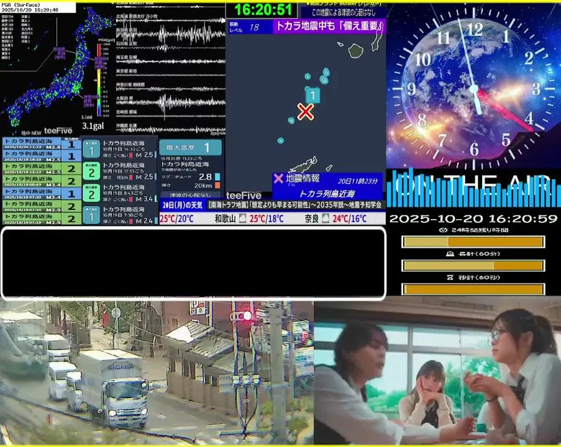Screen dimensions: 561x447
Task: Click the トカラ列島近海 text in the blue 地震情報 banner
Action: [327, 194]
